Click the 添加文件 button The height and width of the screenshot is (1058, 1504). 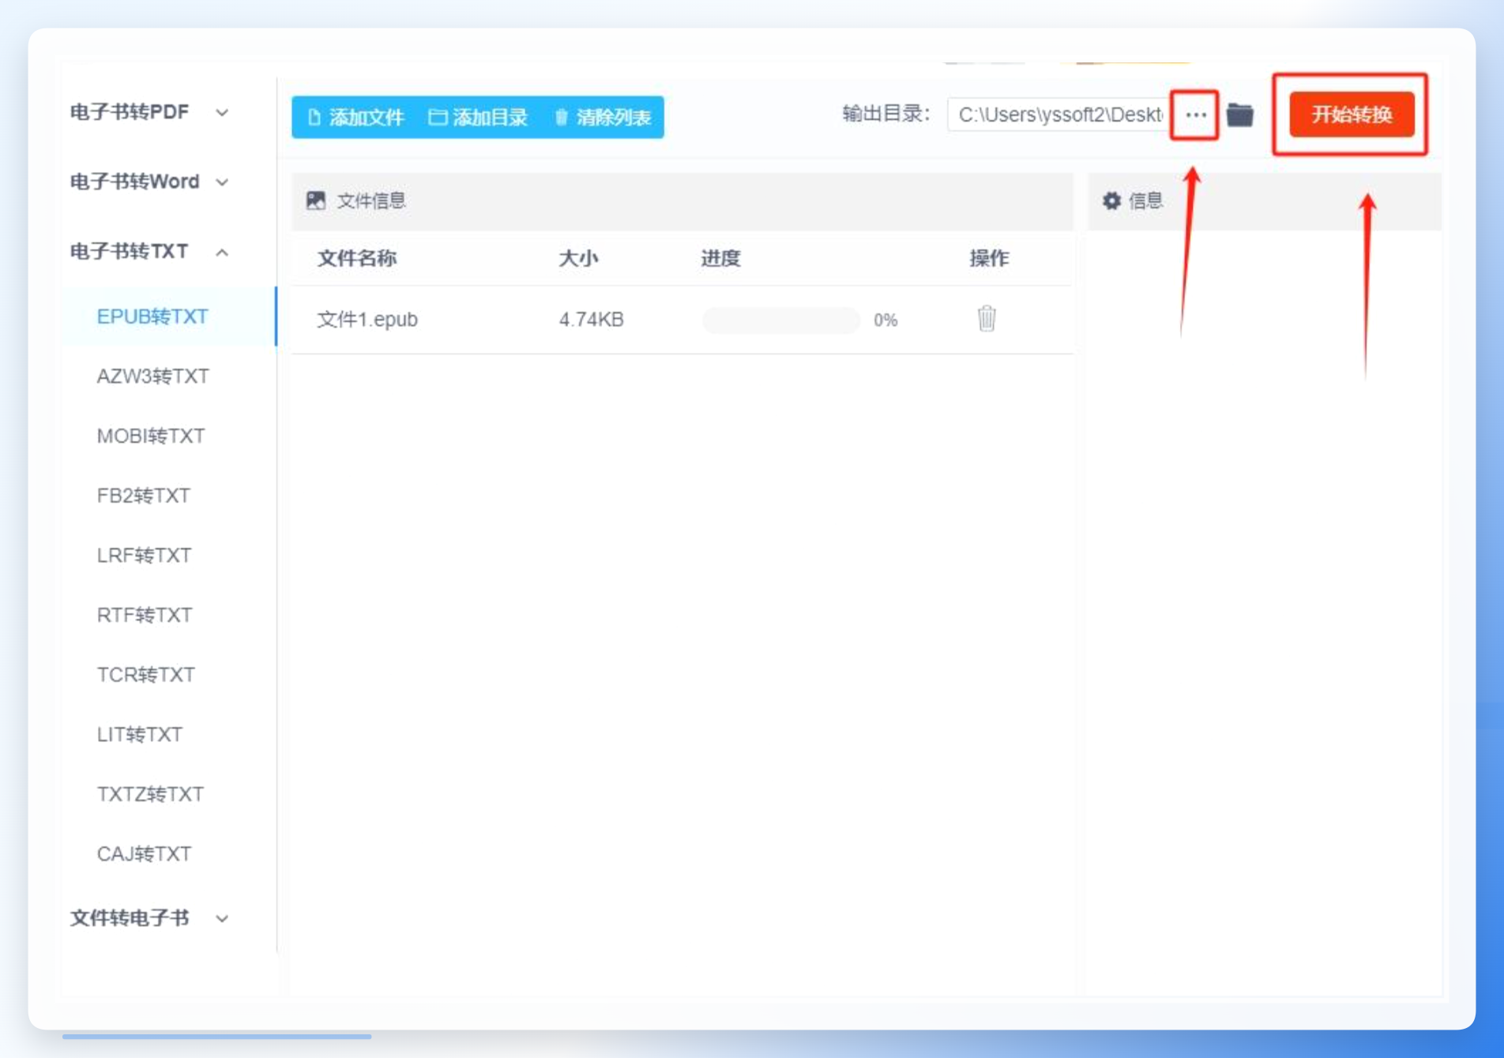(x=355, y=118)
